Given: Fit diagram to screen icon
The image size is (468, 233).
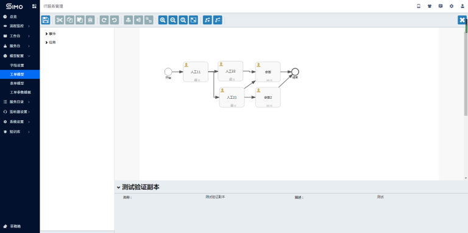Looking at the screenshot, I should tap(193, 20).
